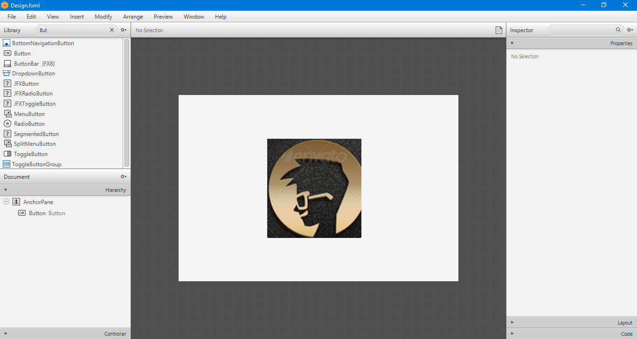The image size is (637, 339).
Task: Open the Document panel gear menu
Action: tap(123, 176)
